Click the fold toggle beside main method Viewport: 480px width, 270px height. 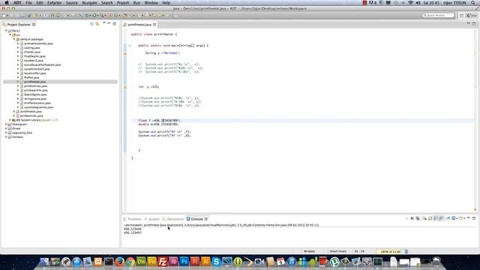point(130,46)
